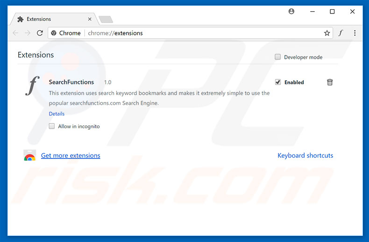Image resolution: width=369 pixels, height=242 pixels.
Task: Click the 1.0 version number
Action: (x=108, y=82)
